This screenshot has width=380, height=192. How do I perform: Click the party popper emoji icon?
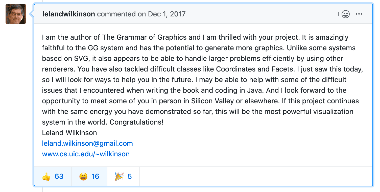[119, 177]
